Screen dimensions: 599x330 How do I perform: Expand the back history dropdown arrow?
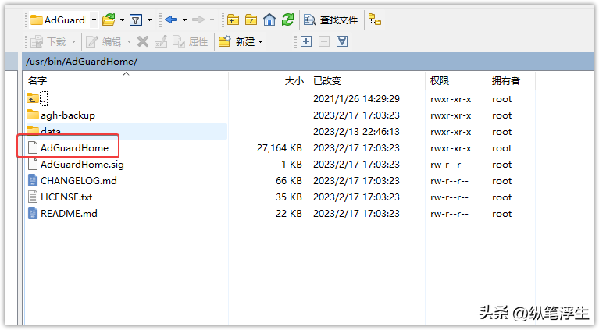click(184, 20)
